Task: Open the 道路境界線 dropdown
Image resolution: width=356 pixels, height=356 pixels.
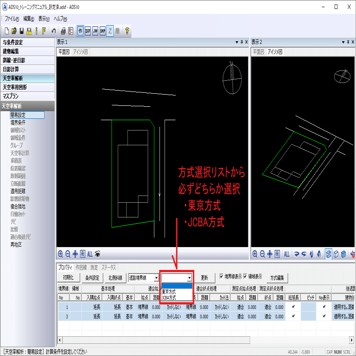Action: pos(156,278)
